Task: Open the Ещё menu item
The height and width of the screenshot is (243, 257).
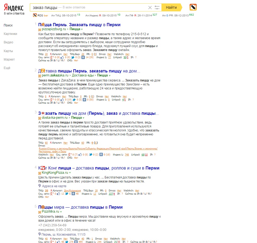Action: (7, 68)
